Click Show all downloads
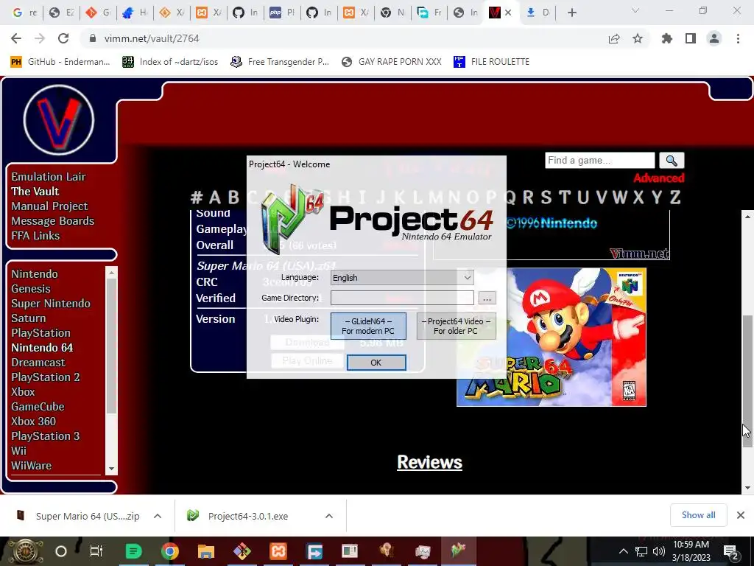The image size is (754, 566). [698, 515]
